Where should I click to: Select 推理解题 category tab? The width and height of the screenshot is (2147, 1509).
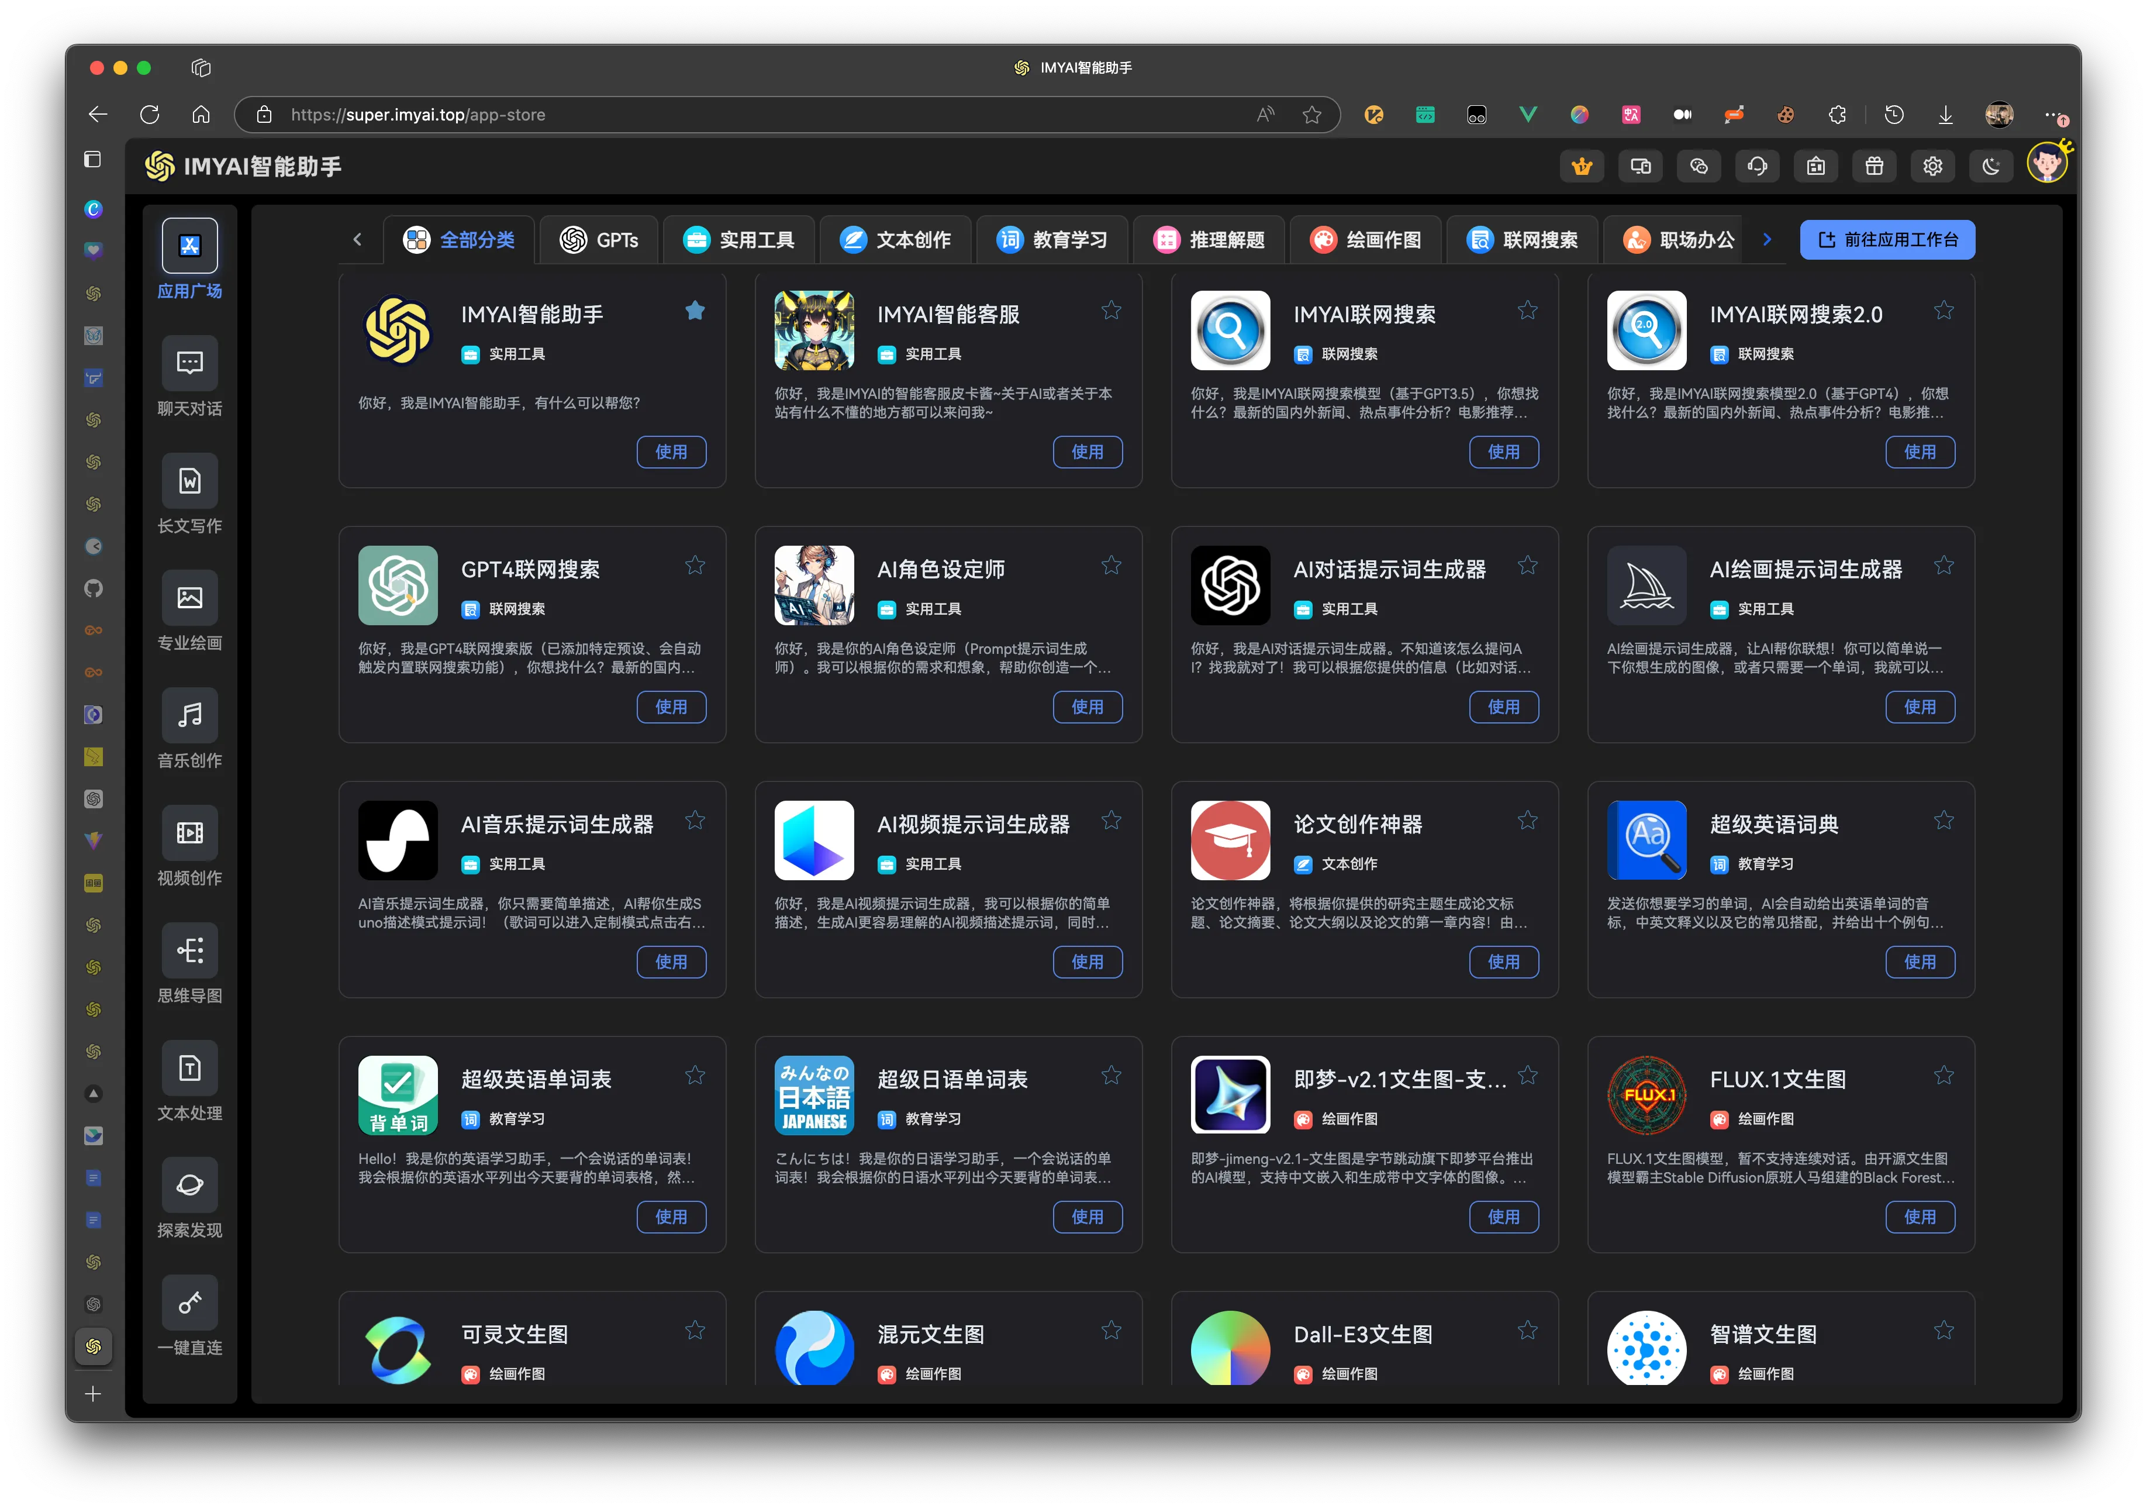(1209, 239)
